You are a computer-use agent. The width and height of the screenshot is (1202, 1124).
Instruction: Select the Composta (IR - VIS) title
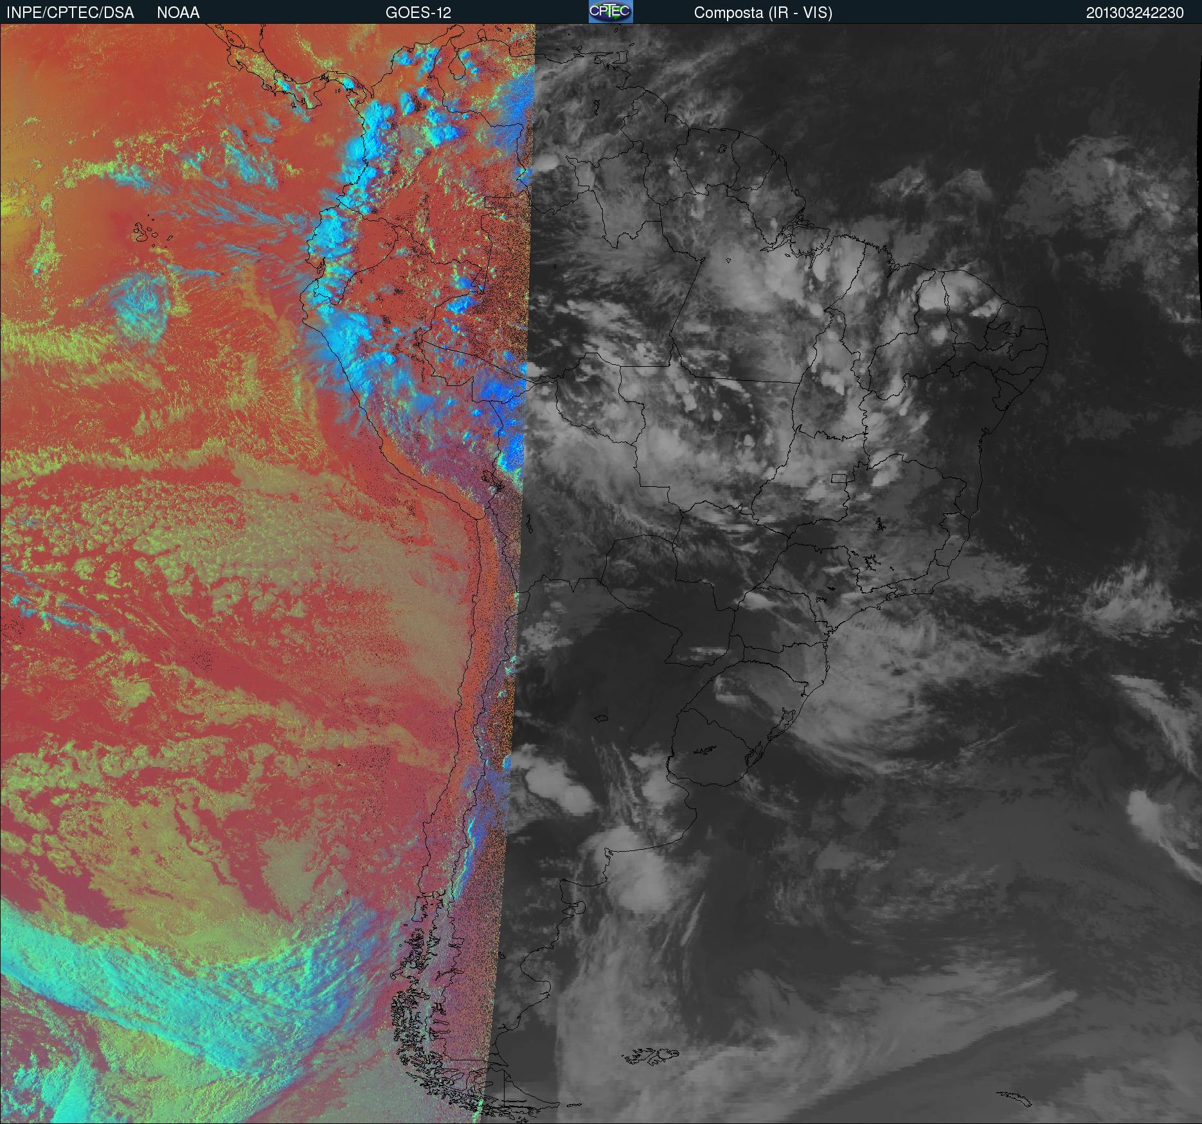[x=763, y=13]
